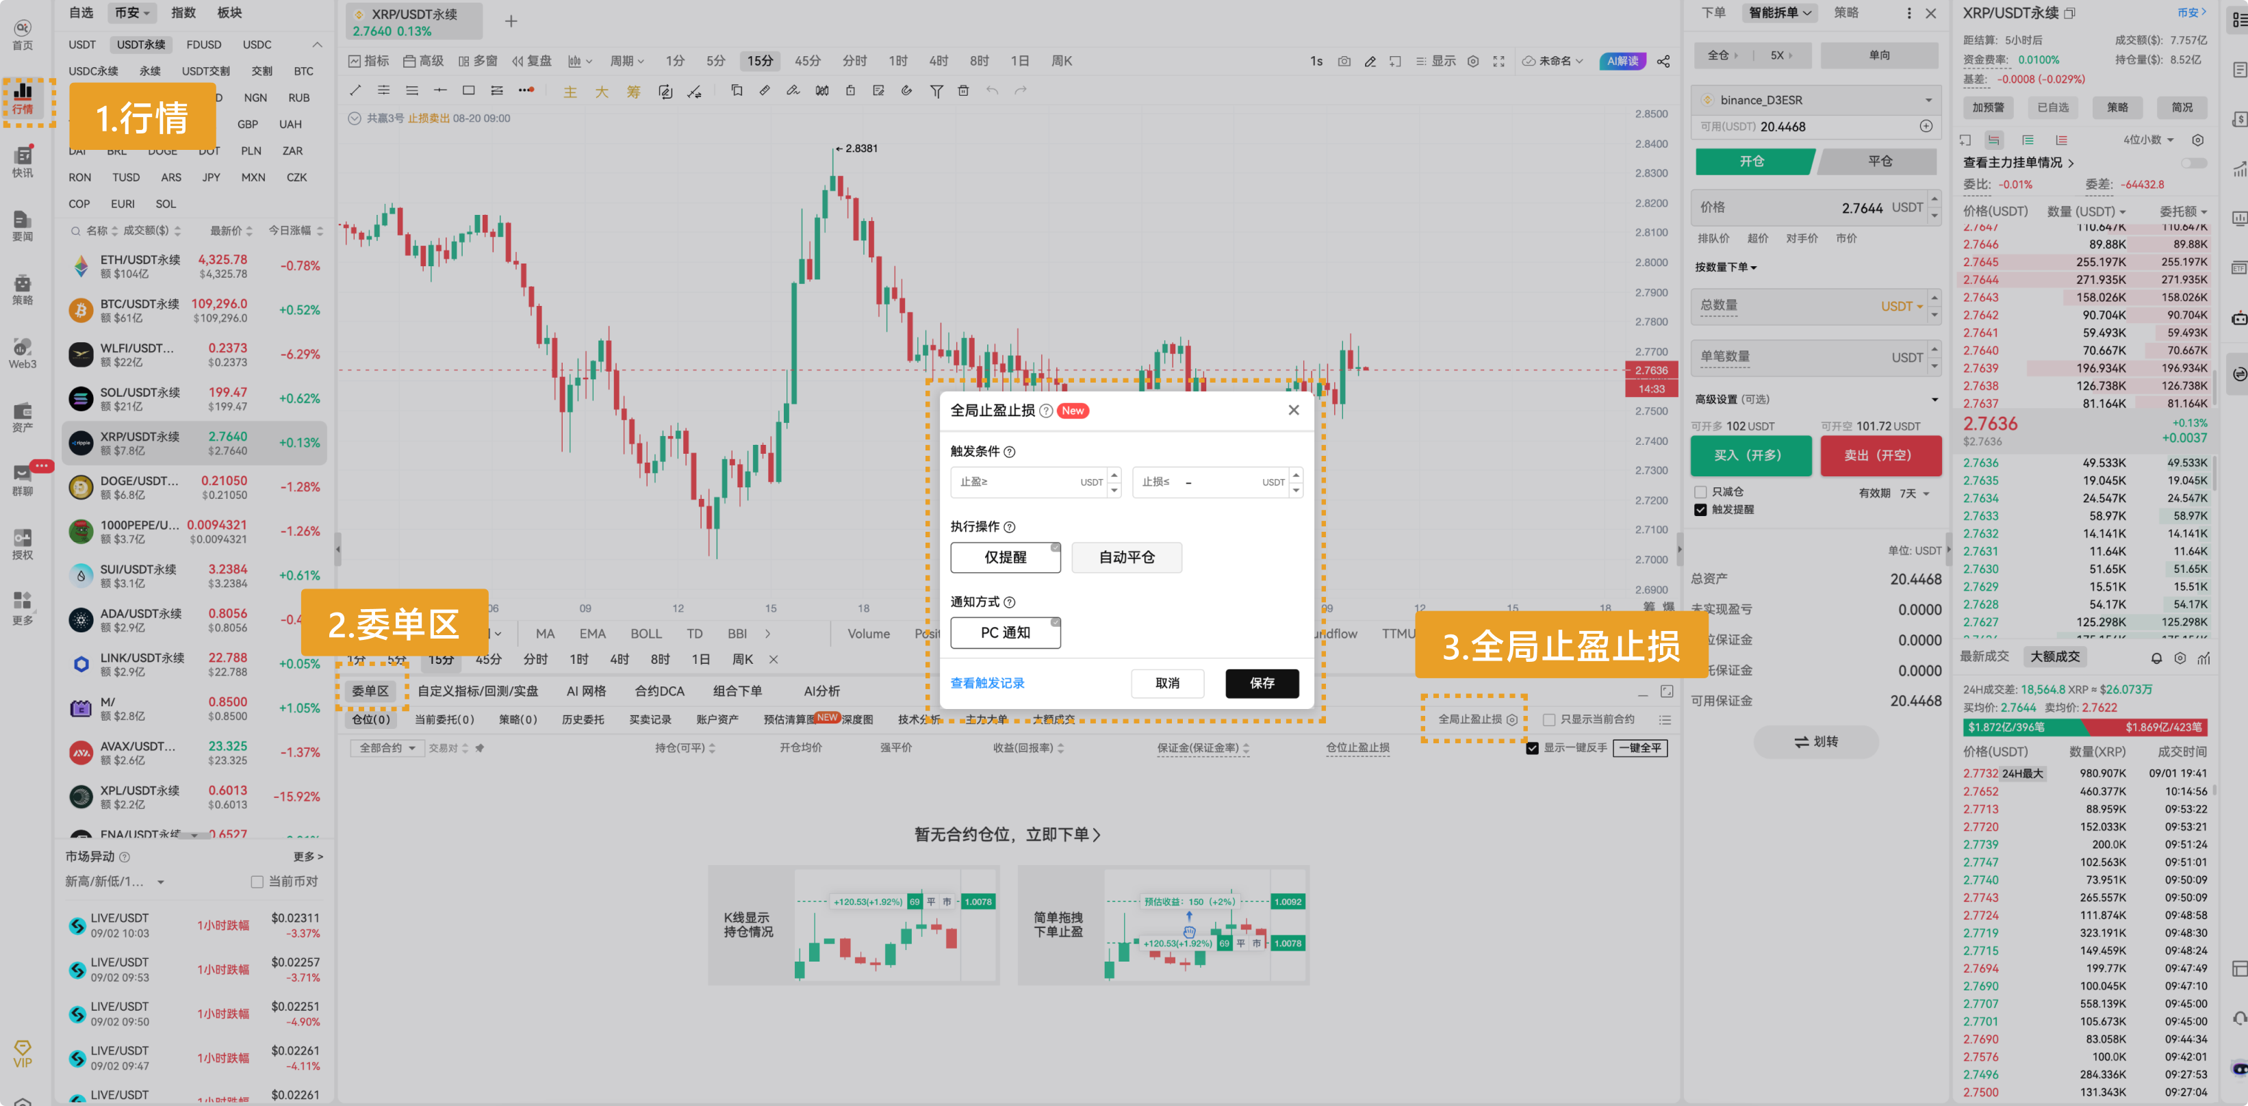Open the 智能拆单 order type dropdown
Screen dimensions: 2248x1106
click(1779, 13)
